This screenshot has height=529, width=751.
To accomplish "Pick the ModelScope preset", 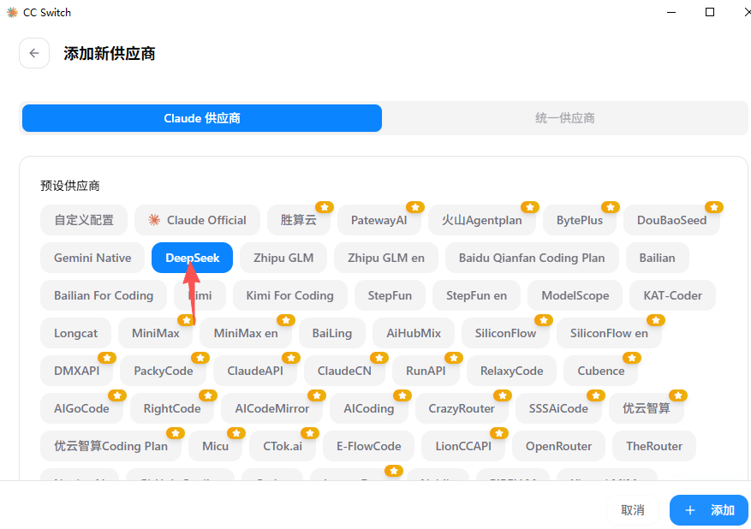I will [575, 295].
